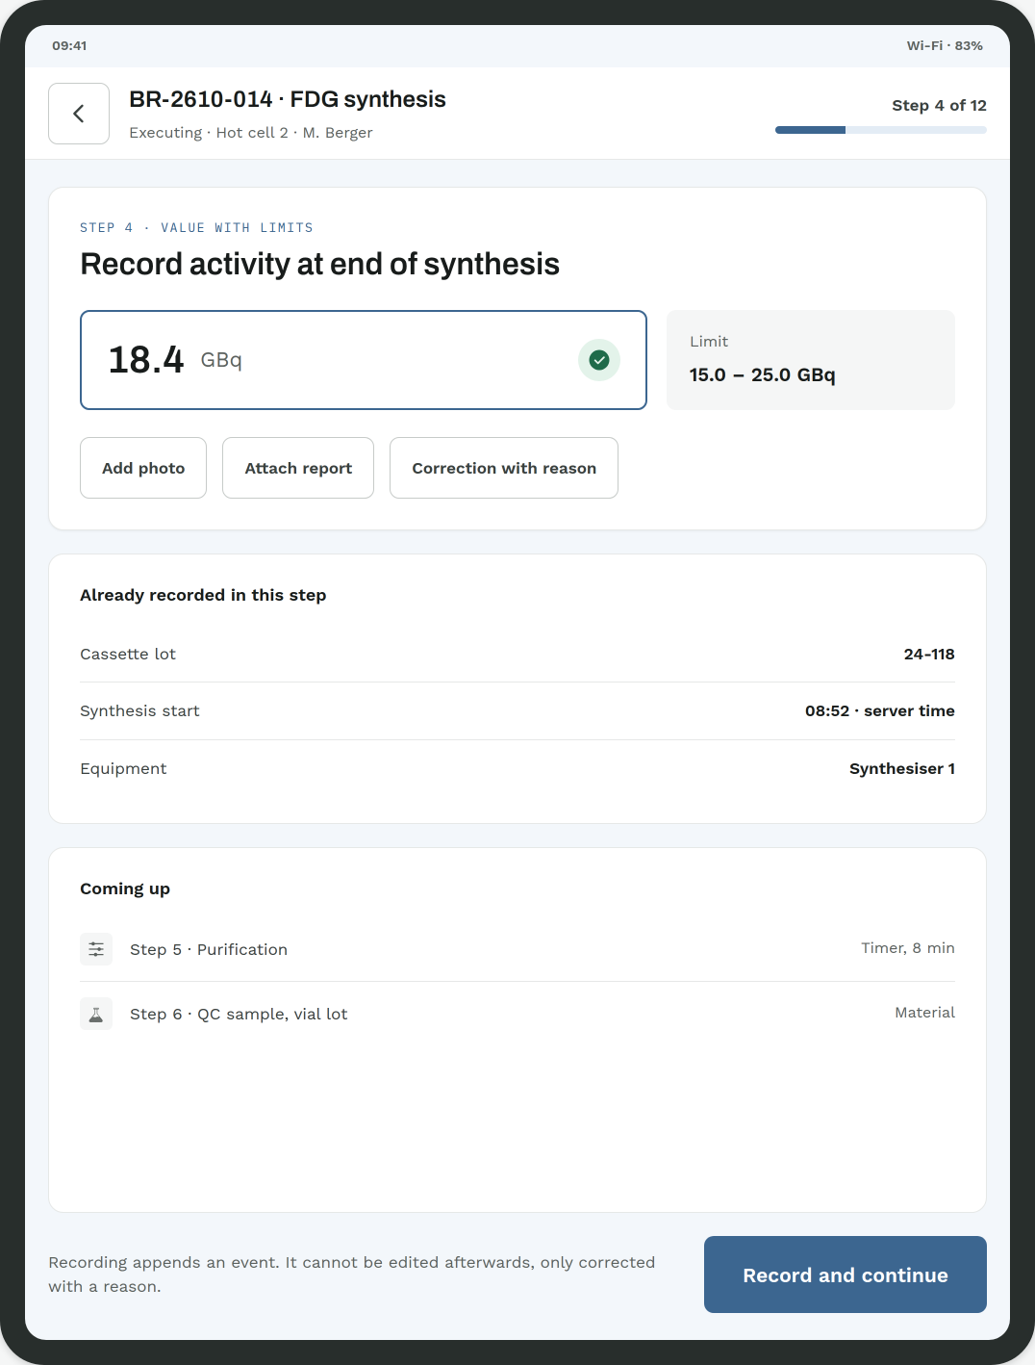Click the Purification step sliders icon
The image size is (1035, 1365).
[x=96, y=949]
